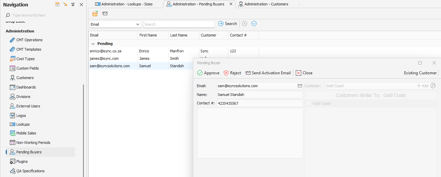Close the Navigation panel
Image resolution: width=441 pixels, height=177 pixels.
pyautogui.click(x=81, y=5)
